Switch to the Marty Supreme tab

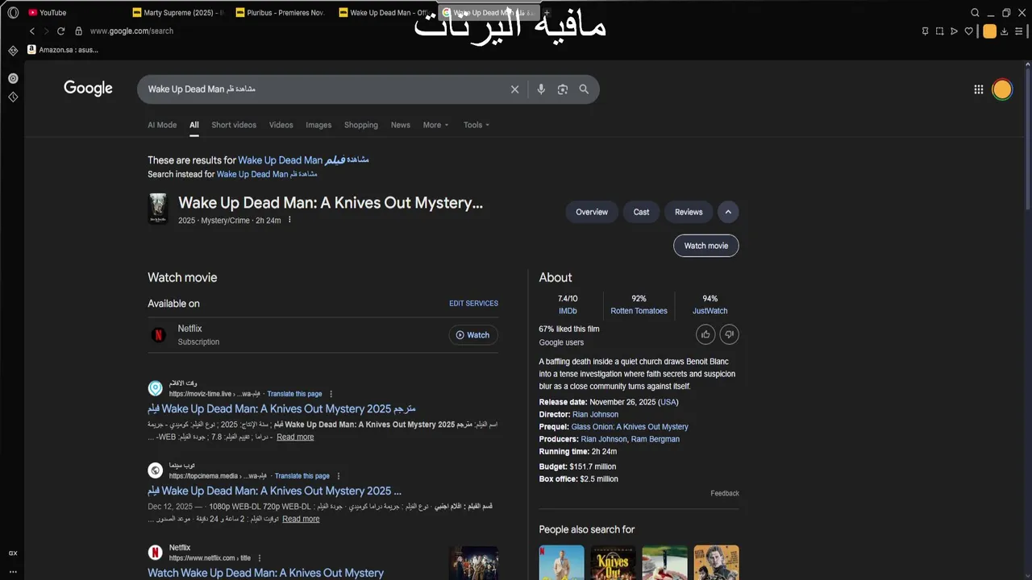tap(179, 13)
